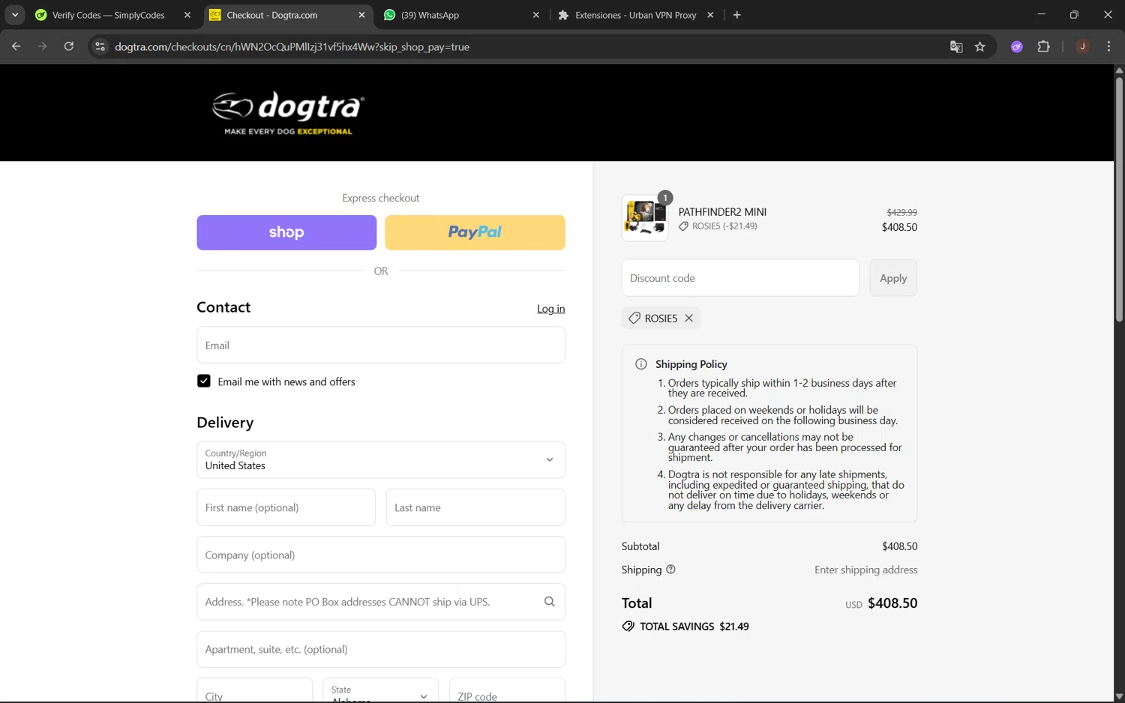
Task: Click the Enter shipping address text
Action: 866,570
